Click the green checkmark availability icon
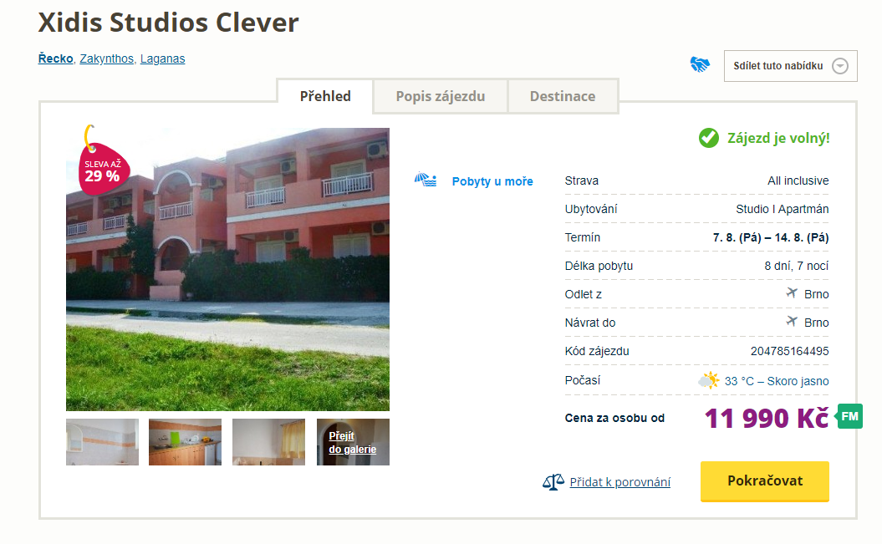Viewport: 882px width, 544px height. point(709,138)
